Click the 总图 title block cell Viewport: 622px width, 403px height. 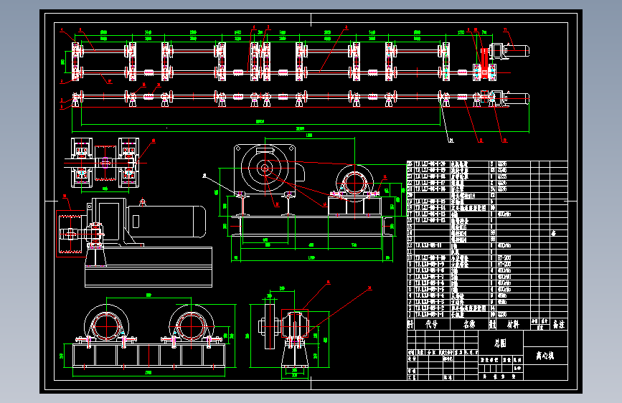[x=501, y=343]
